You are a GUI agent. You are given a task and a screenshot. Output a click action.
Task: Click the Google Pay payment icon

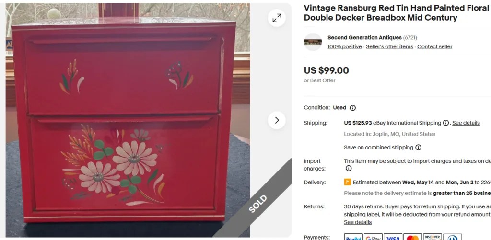point(373,238)
